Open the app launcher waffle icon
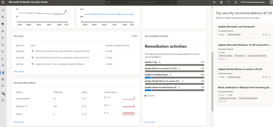This screenshot has height=127, width=273. (3, 2)
